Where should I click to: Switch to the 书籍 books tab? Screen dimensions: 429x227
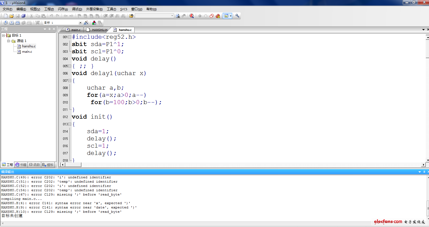(21, 165)
